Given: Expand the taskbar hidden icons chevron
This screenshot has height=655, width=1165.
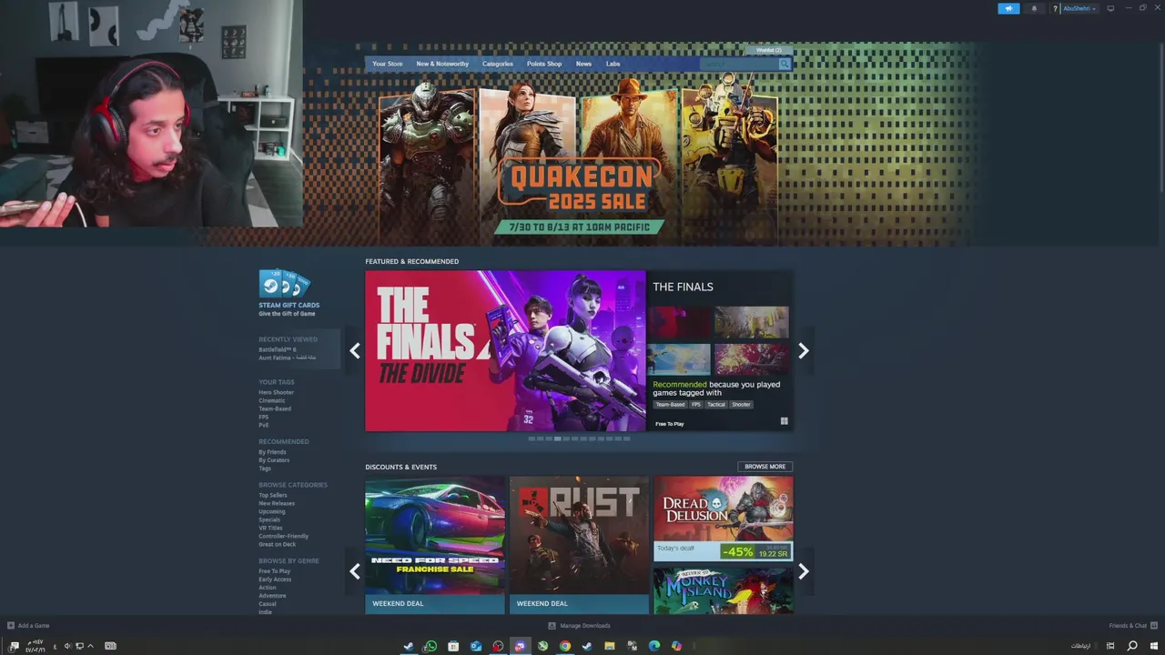Looking at the screenshot, I should pos(90,646).
